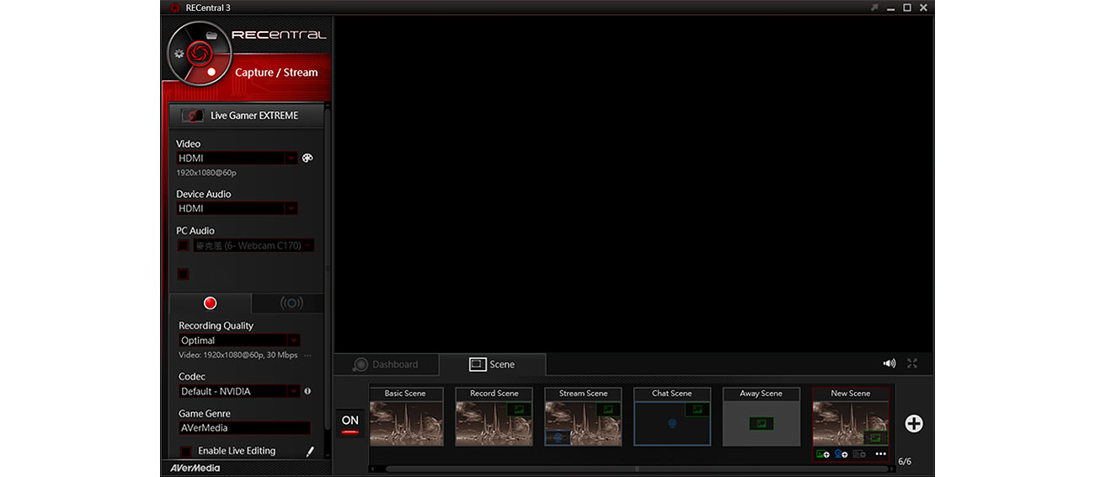Open the Dashboard tab
Image resolution: width=1095 pixels, height=477 pixels.
(x=386, y=364)
